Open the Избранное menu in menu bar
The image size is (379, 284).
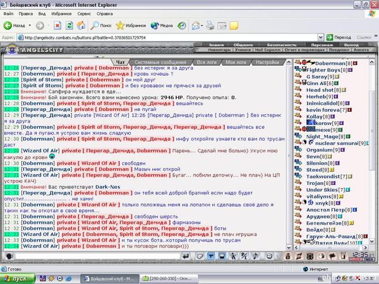61,14
